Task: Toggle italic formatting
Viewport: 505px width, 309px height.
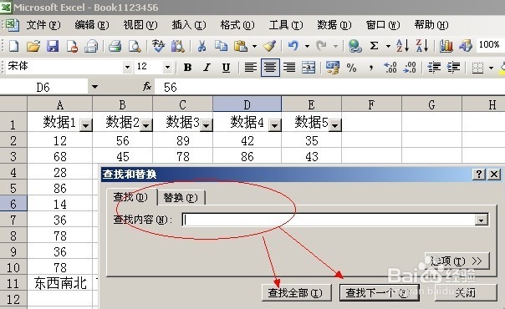Action: (x=207, y=68)
